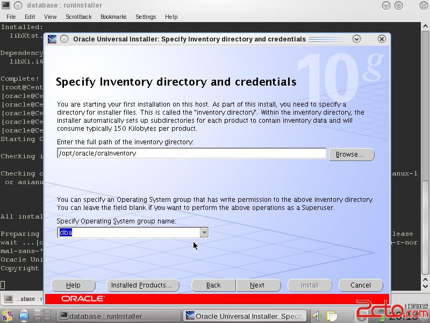Click the terminal icon in Konsole title bar
Image resolution: width=430 pixels, height=323 pixels.
5,5
